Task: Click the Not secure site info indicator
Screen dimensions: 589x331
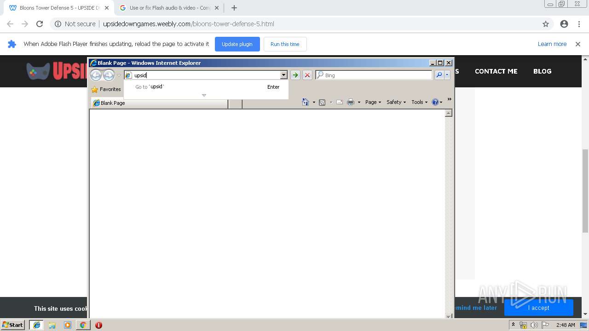Action: 75,24
